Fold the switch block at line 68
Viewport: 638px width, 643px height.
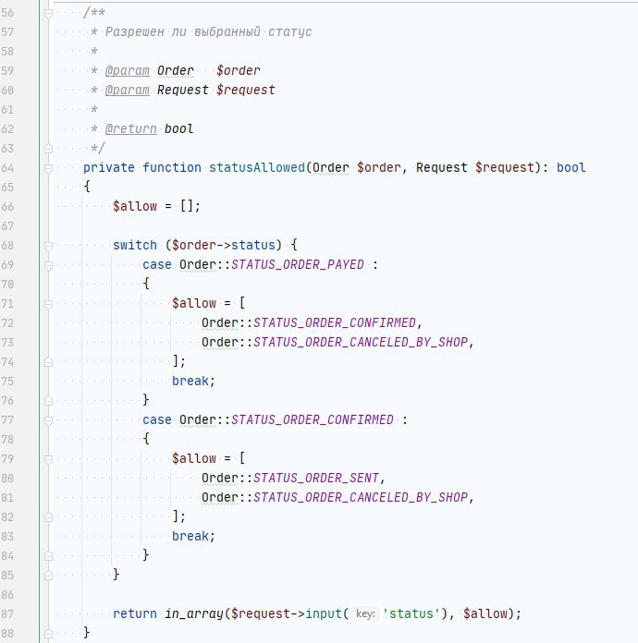(x=48, y=246)
